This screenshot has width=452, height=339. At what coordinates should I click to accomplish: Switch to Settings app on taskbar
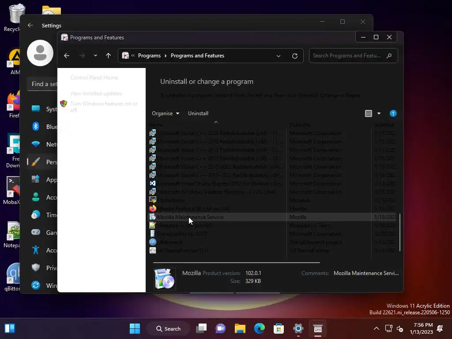point(298,328)
